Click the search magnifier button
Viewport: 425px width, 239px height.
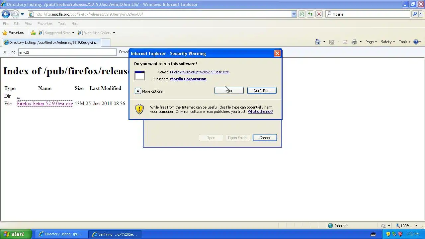pyautogui.click(x=415, y=14)
